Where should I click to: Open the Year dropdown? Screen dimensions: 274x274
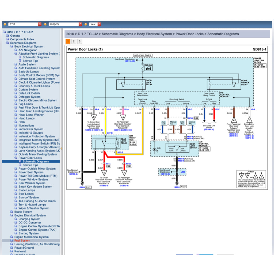point(95,24)
